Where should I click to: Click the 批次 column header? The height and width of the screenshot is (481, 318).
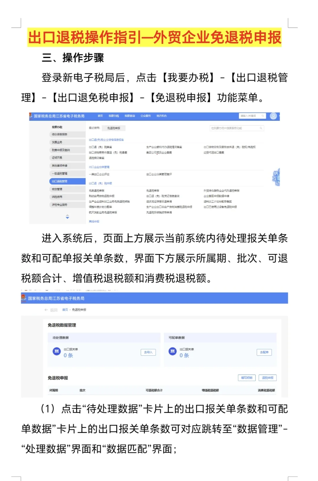click(x=83, y=390)
